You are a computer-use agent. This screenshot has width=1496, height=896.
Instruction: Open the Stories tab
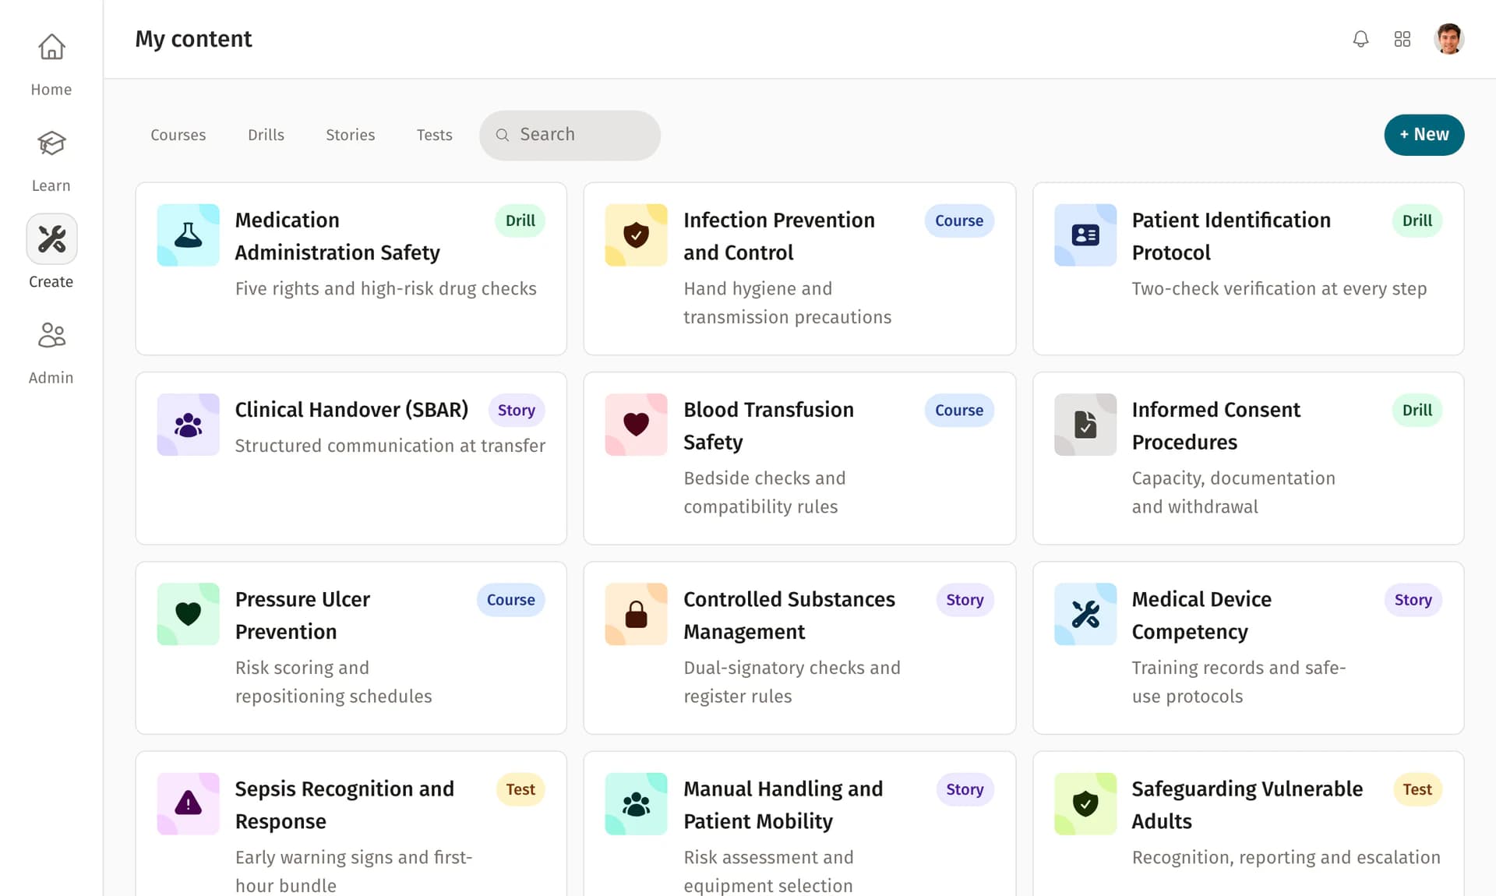click(x=350, y=135)
